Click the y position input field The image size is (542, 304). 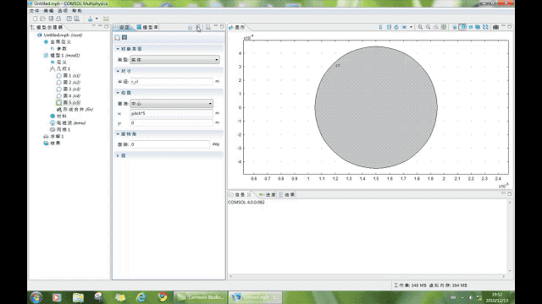[171, 122]
